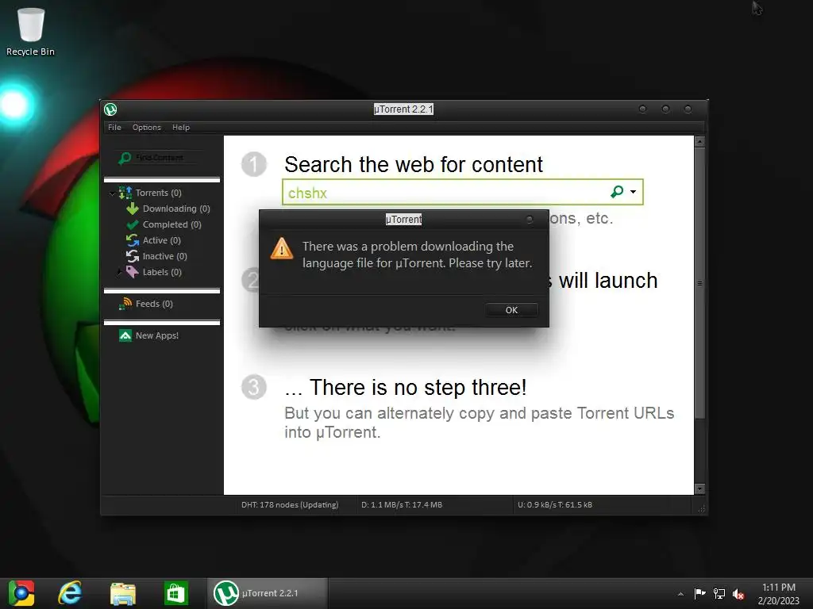Viewport: 813px width, 609px height.
Task: Open the search engine dropdown arrow
Action: coord(633,192)
